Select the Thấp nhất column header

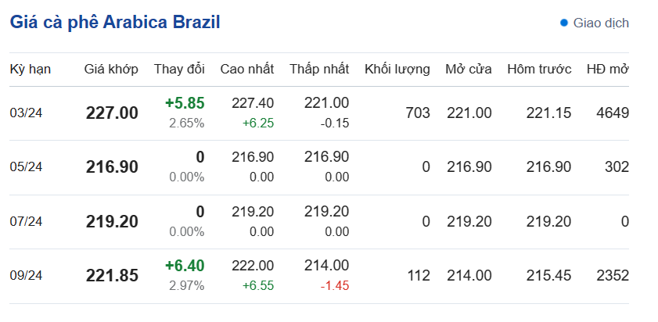pyautogui.click(x=319, y=69)
